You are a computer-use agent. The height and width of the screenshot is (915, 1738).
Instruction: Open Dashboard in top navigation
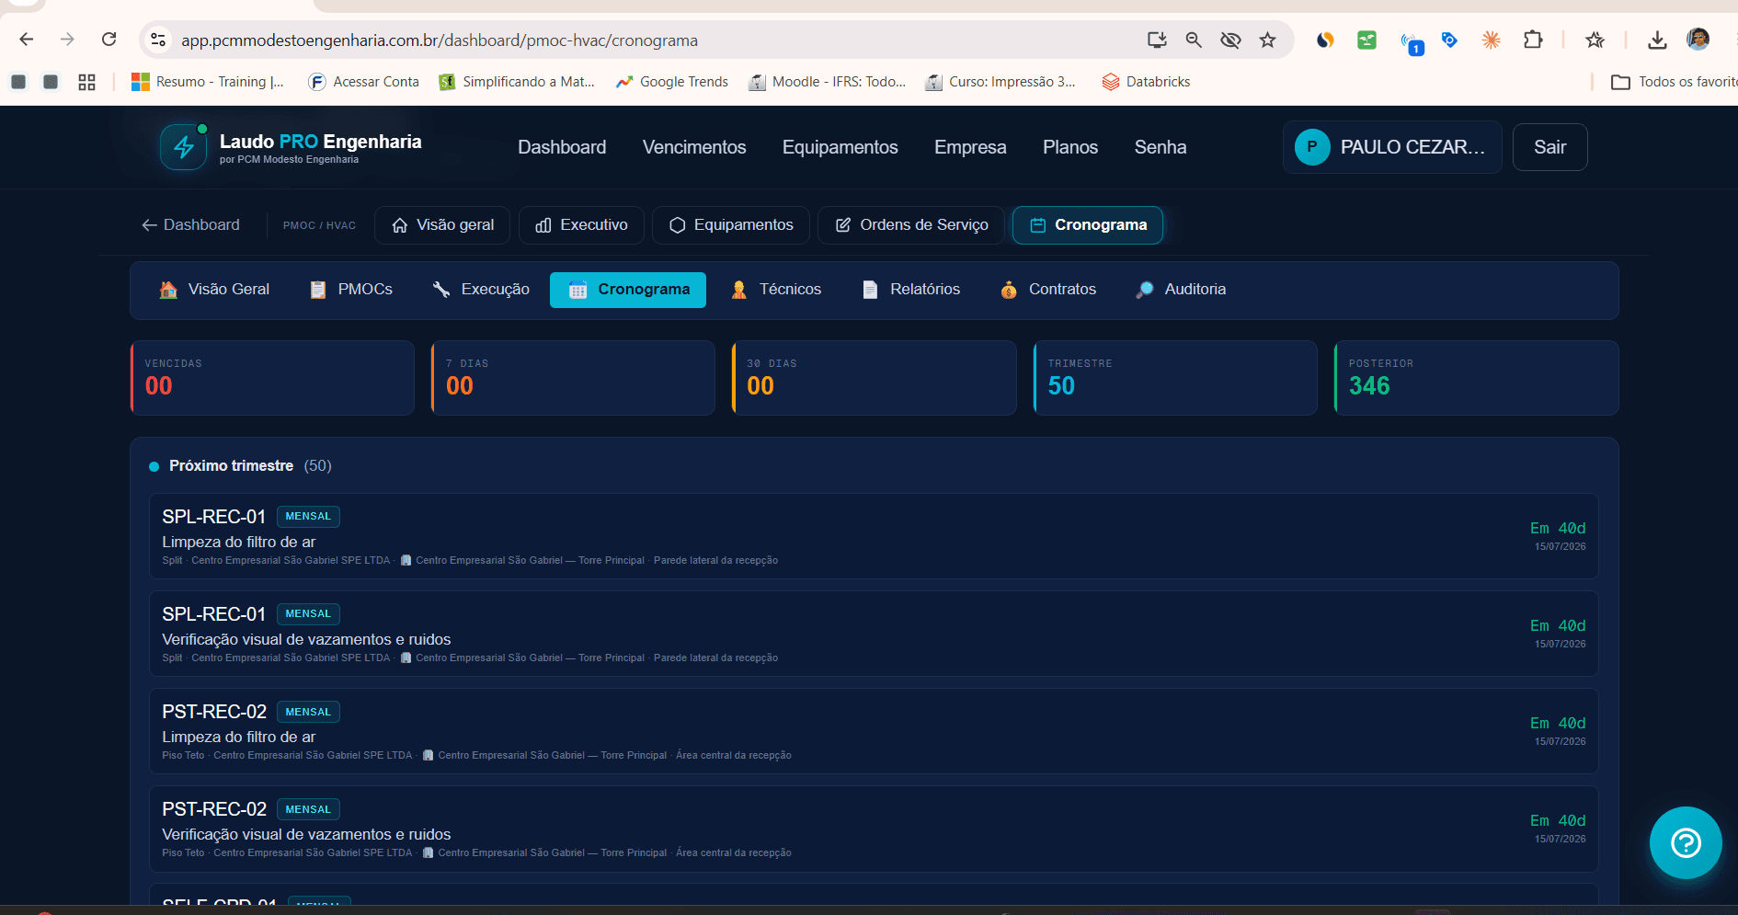(562, 147)
